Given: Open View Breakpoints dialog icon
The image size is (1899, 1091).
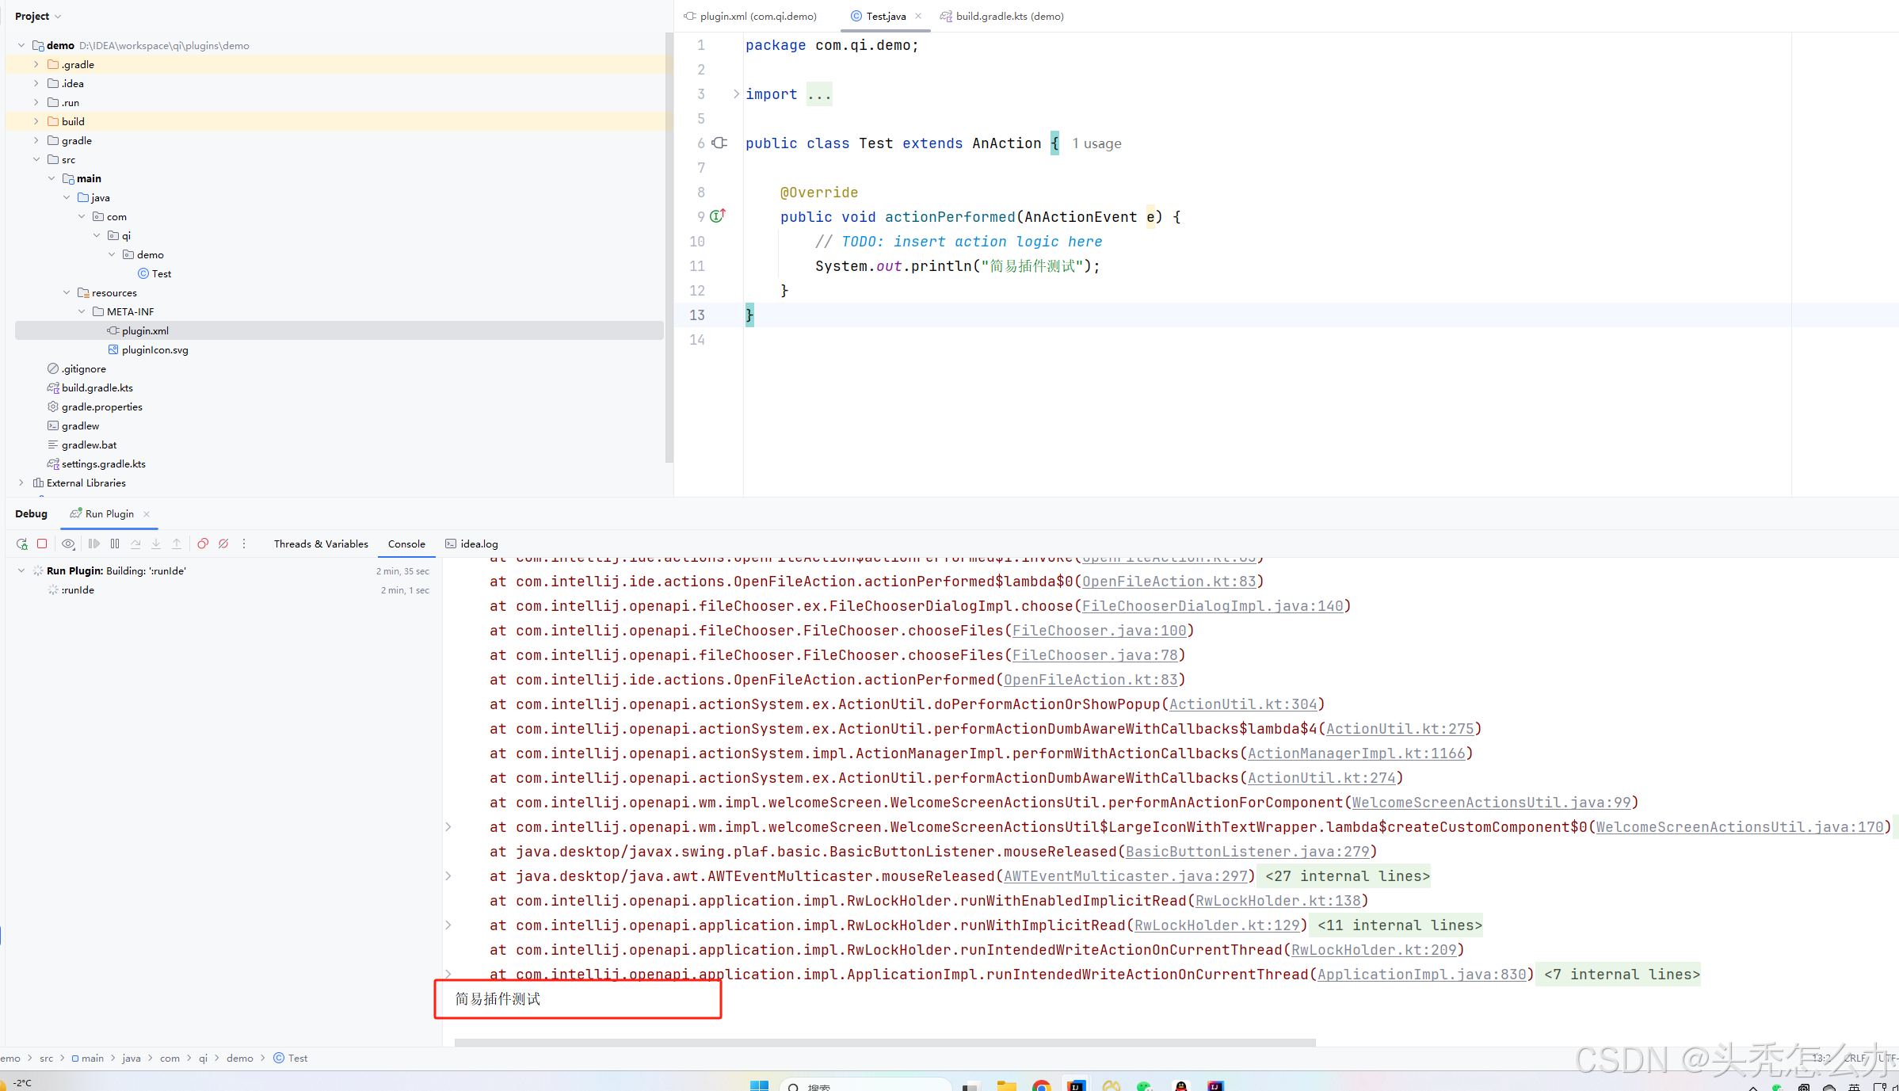Looking at the screenshot, I should 203,544.
